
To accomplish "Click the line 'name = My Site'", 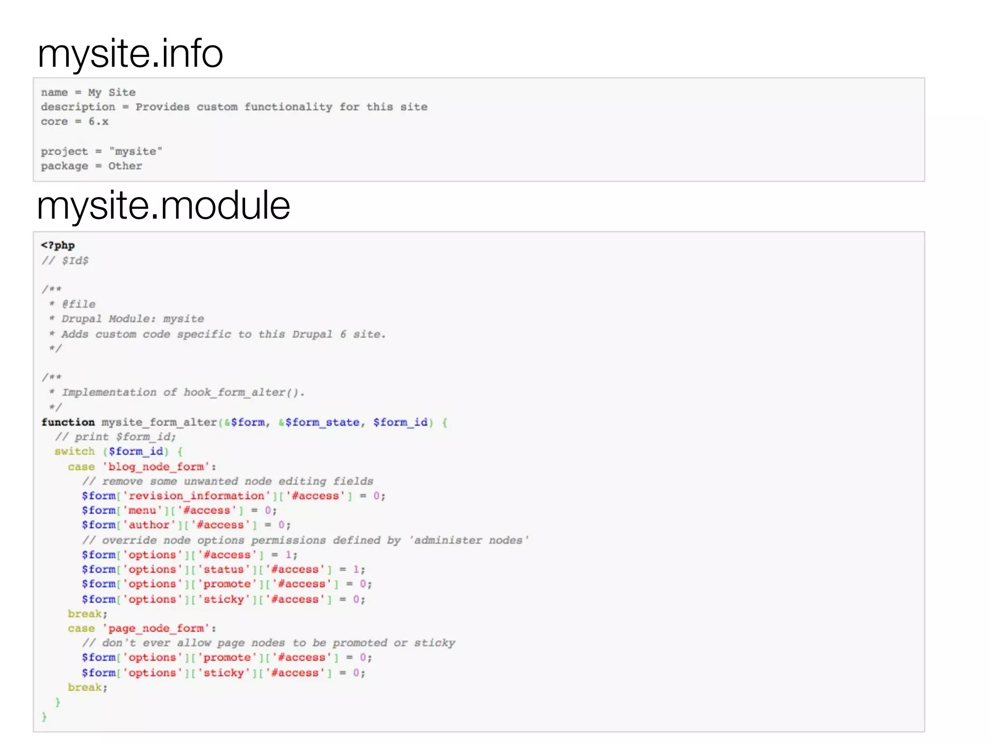I will pyautogui.click(x=88, y=92).
